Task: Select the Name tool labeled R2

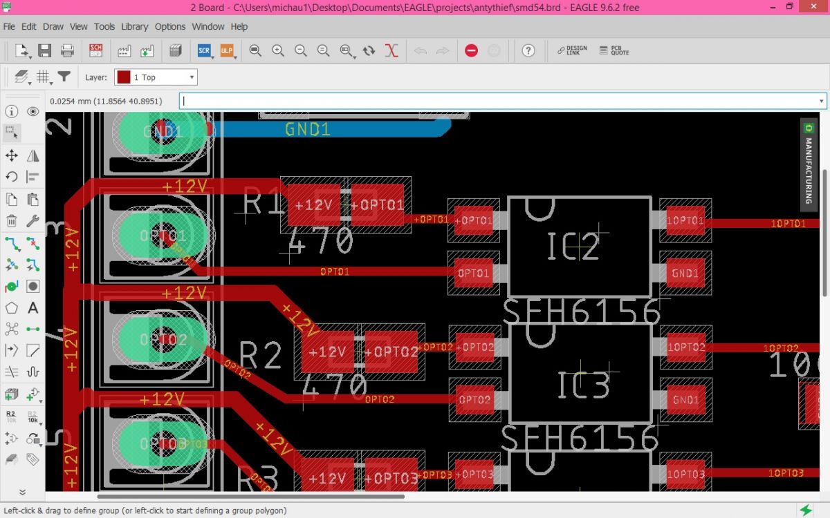Action: [x=12, y=416]
